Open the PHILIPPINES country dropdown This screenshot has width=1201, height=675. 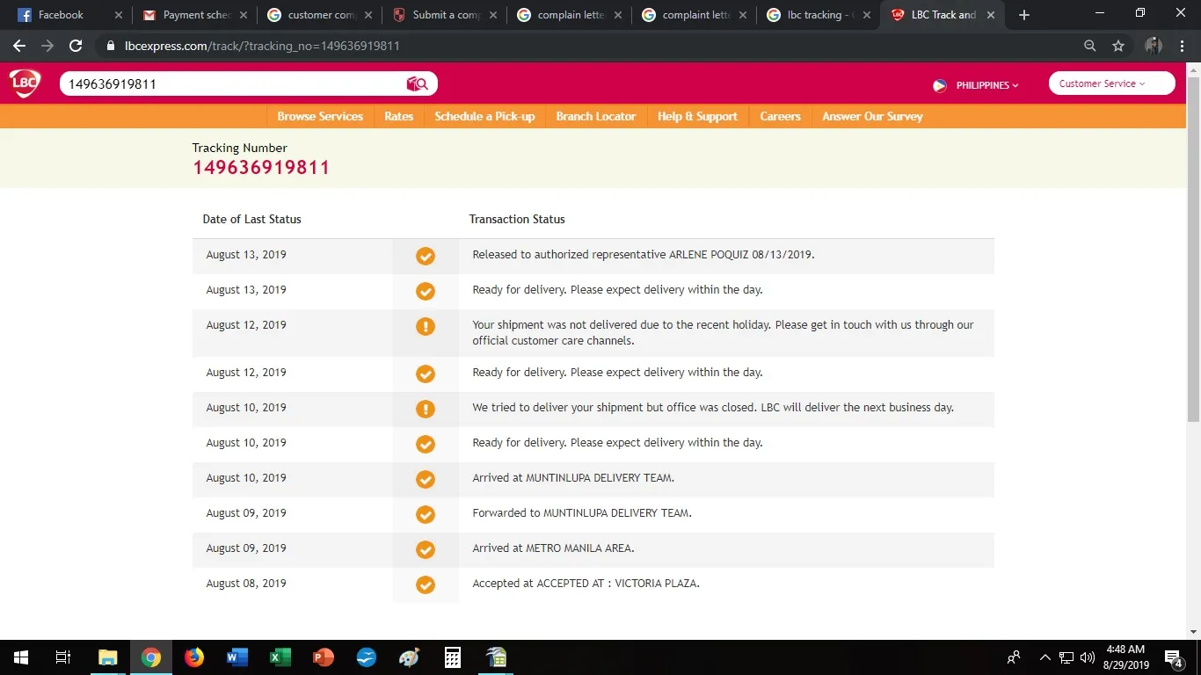[986, 85]
